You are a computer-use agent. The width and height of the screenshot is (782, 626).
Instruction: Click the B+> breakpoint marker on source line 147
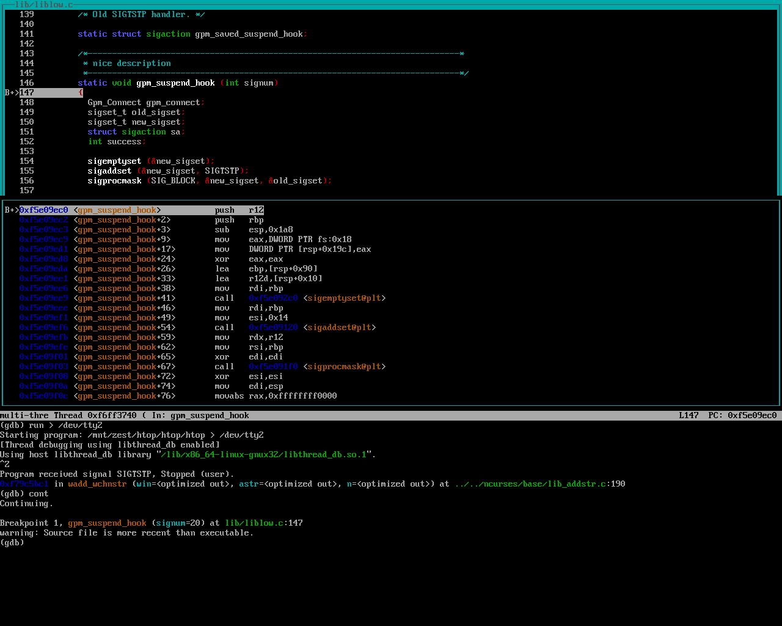pyautogui.click(x=12, y=93)
